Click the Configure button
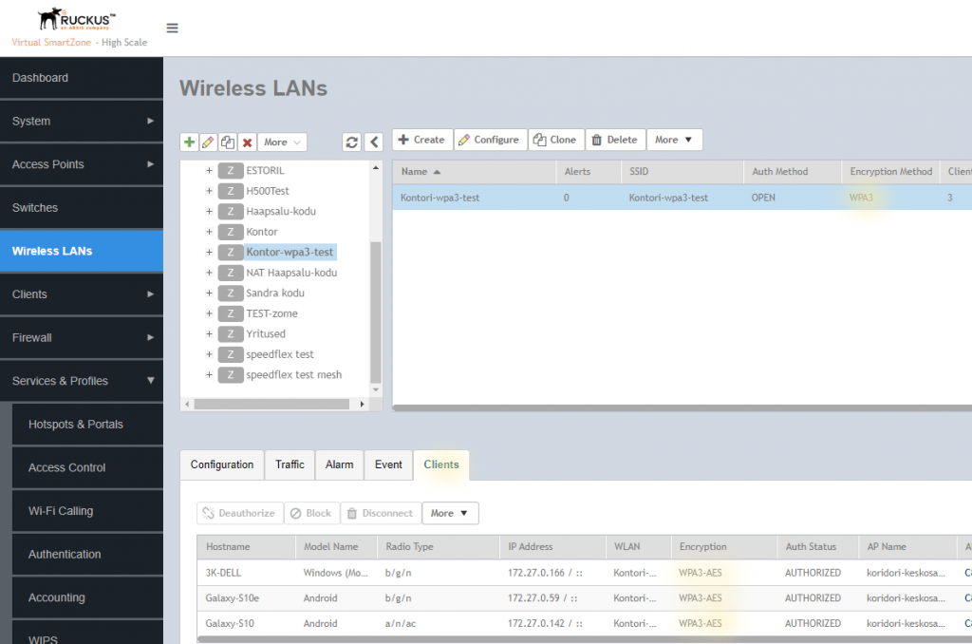Image resolution: width=972 pixels, height=644 pixels. (x=489, y=140)
